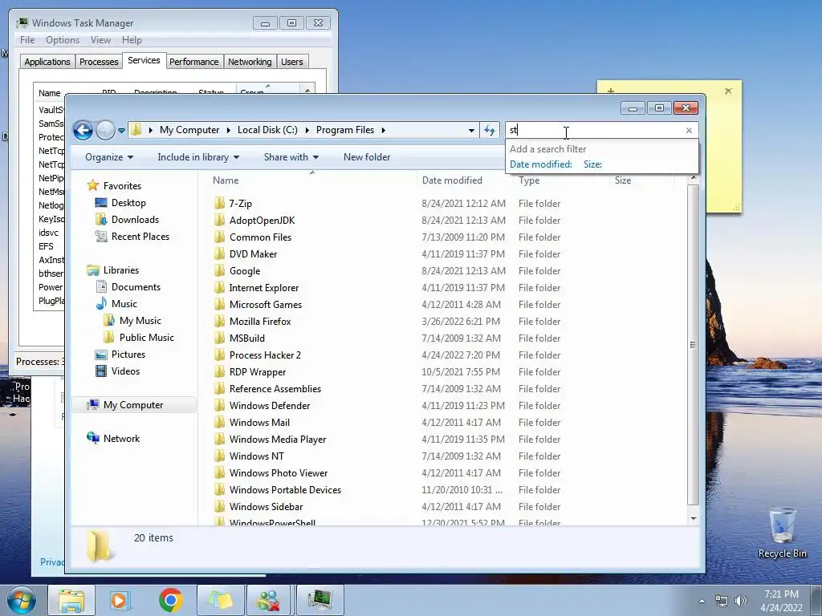The width and height of the screenshot is (822, 616).
Task: Select the Common Files folder
Action: tap(260, 237)
